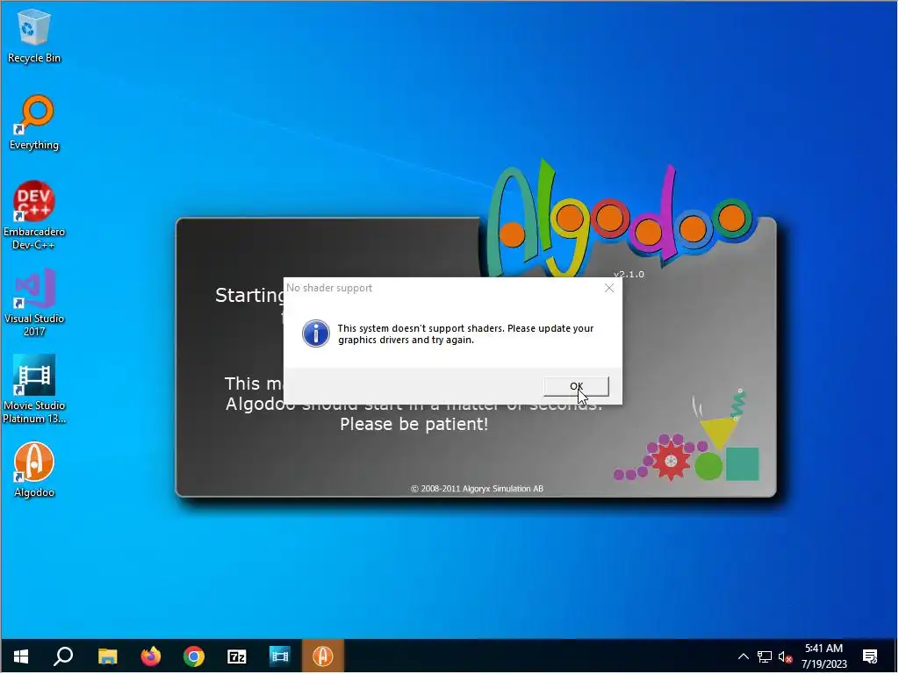Click the dialog message about shaders

pos(465,334)
